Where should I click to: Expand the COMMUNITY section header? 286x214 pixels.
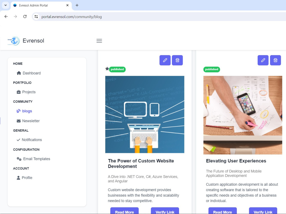(23, 101)
